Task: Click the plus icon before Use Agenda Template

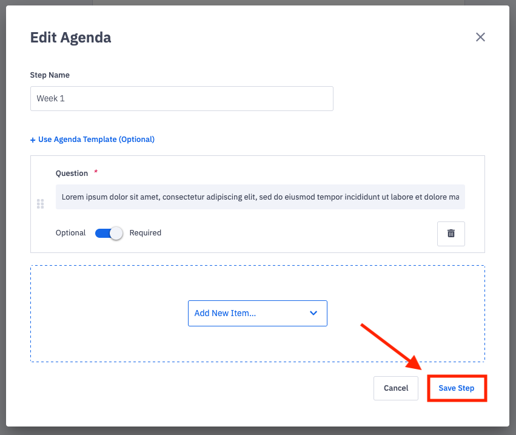Action: coord(33,140)
